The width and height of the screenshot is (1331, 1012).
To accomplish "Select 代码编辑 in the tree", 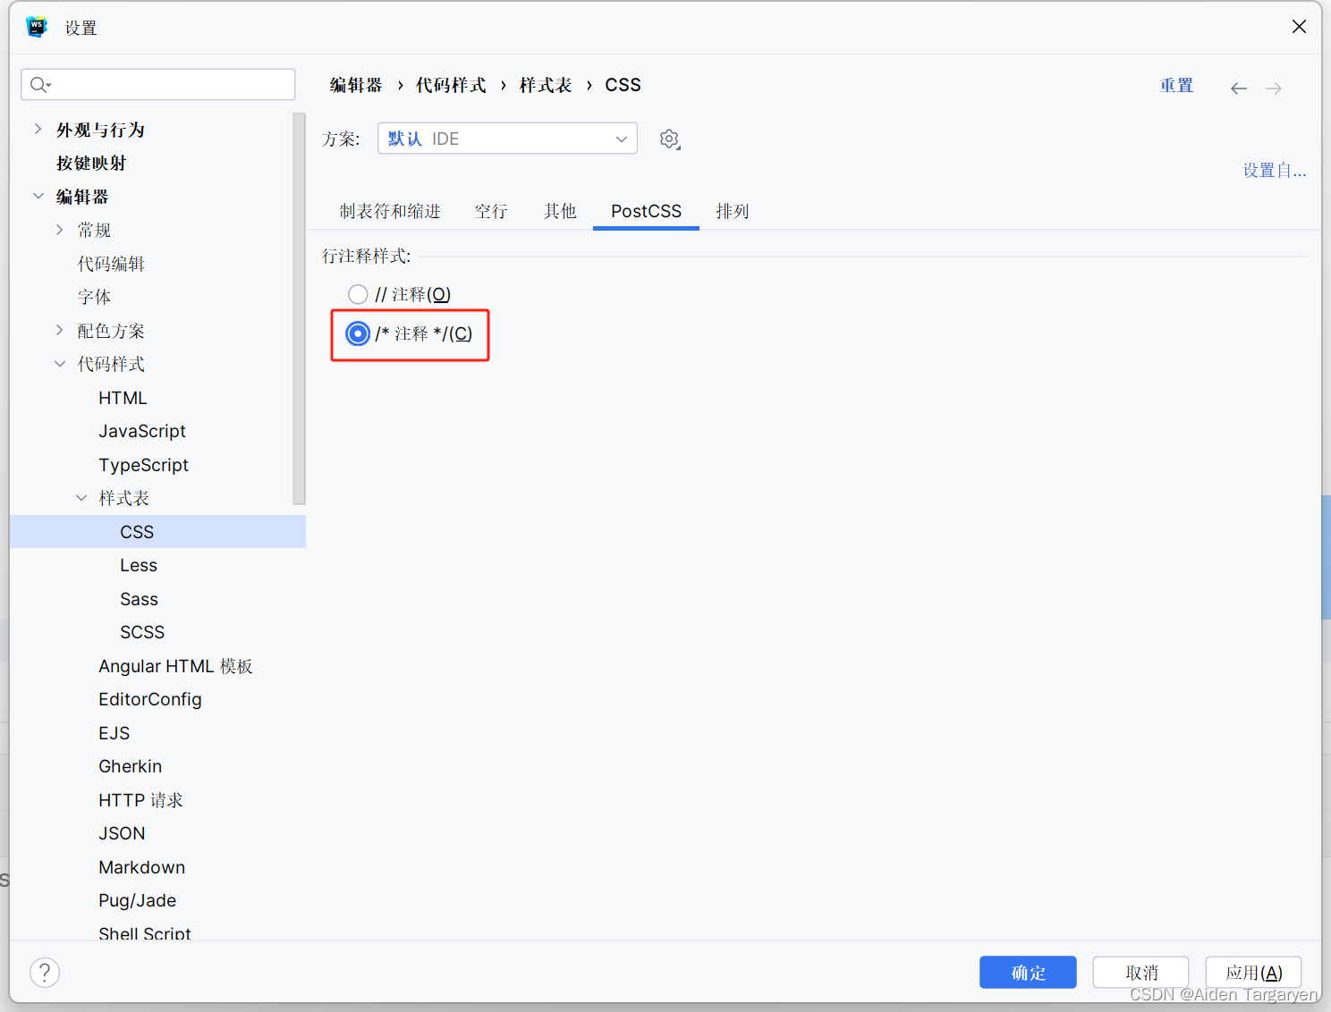I will pyautogui.click(x=111, y=264).
